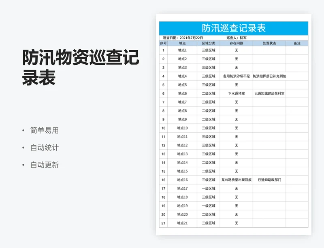Click the cell '地点14'
Image resolution: width=324 pixels, height=248 pixels.
182,163
